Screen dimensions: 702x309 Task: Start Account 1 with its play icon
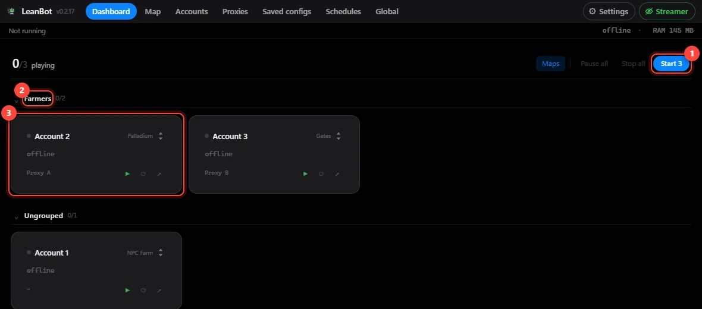[x=127, y=290]
